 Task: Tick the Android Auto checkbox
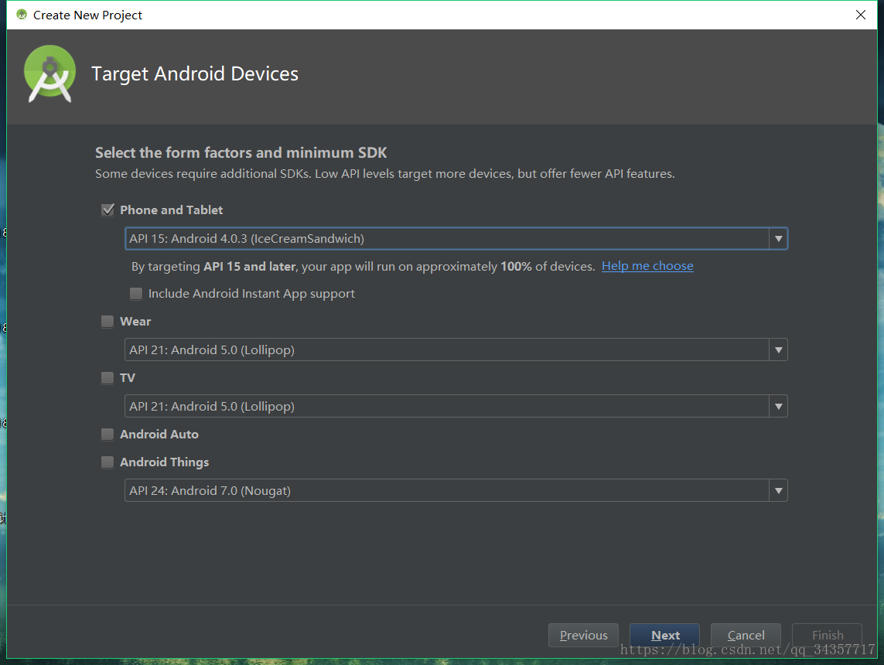[108, 434]
